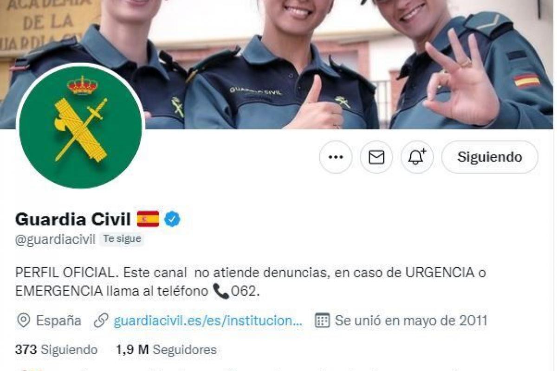This screenshot has width=557, height=371.
Task: Click the Siguiendo follow button
Action: pos(490,157)
